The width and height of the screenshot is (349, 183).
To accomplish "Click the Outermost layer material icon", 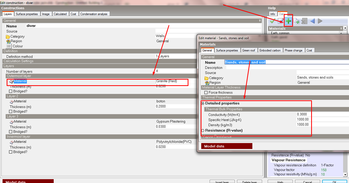I will pyautogui.click(x=12, y=81).
